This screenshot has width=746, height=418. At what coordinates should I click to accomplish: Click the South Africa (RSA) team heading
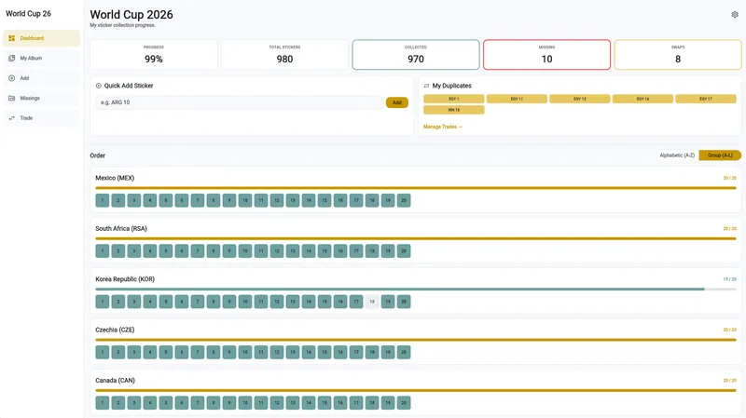click(121, 228)
